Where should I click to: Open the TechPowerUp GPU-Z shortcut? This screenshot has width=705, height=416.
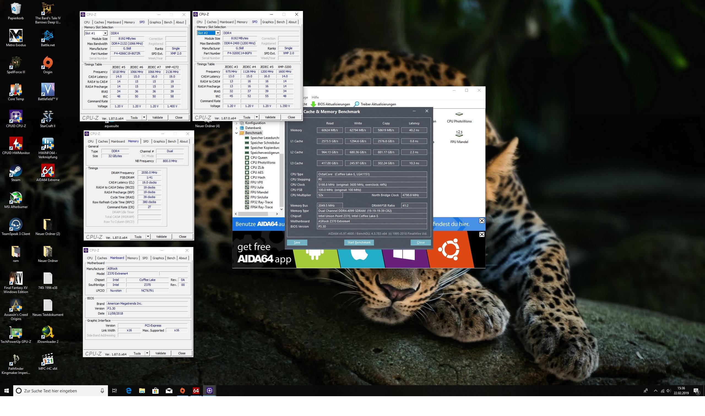tap(16, 332)
